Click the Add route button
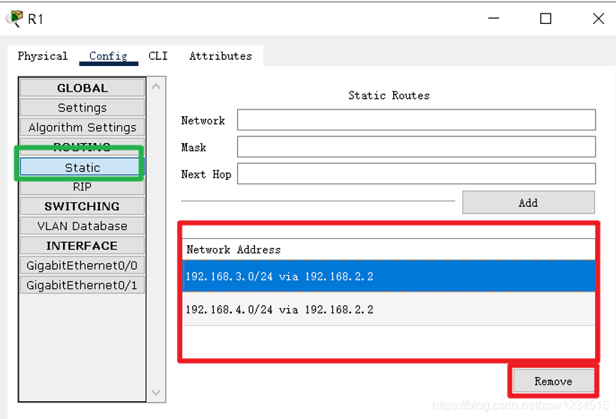The image size is (616, 419). click(x=528, y=202)
